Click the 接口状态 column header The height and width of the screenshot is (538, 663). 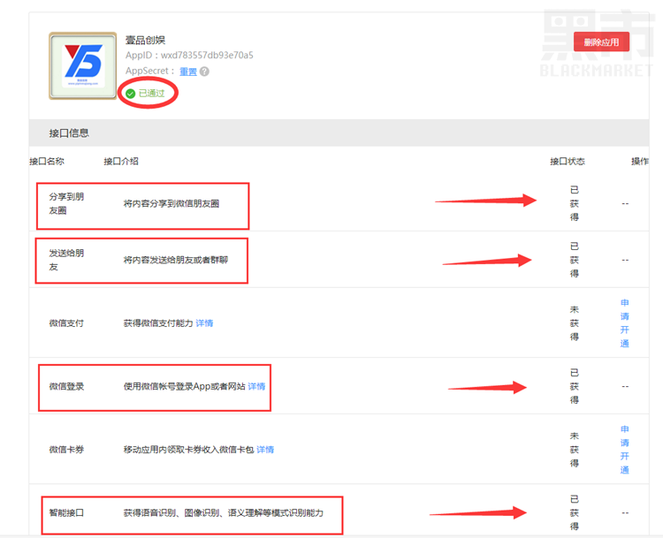click(567, 161)
